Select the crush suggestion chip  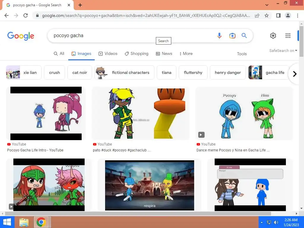(x=55, y=72)
